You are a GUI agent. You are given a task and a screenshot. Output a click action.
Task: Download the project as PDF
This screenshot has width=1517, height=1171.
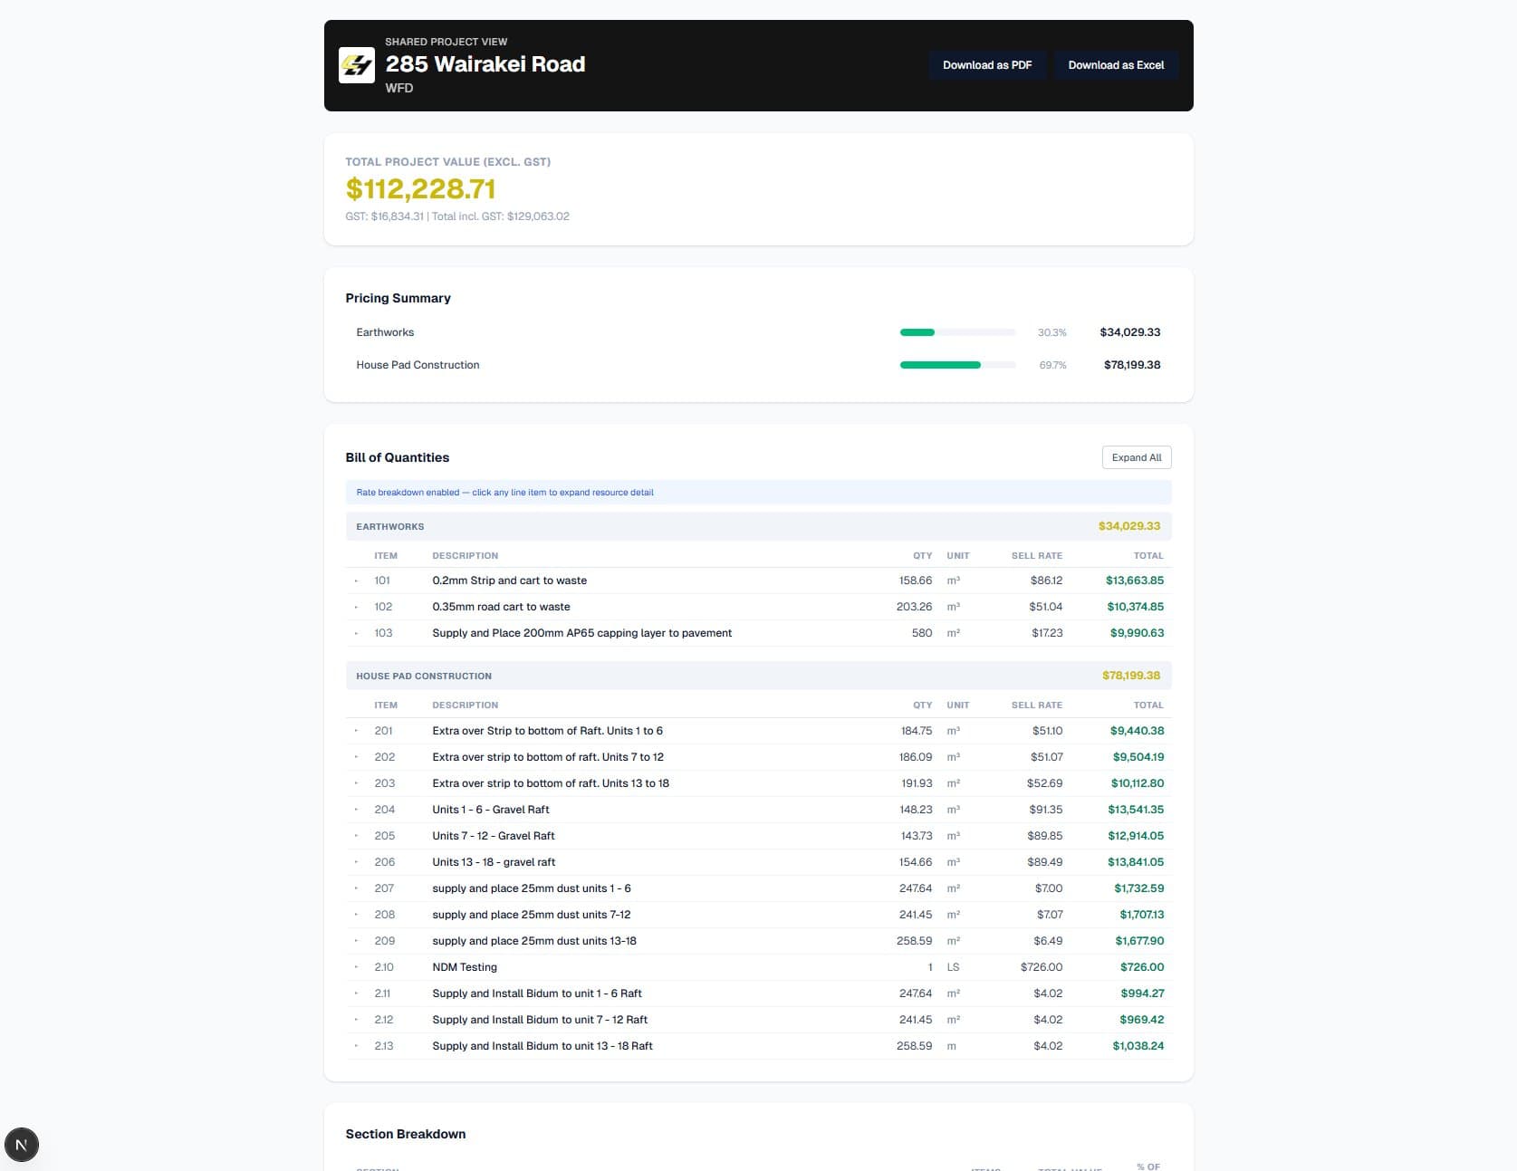coord(987,65)
